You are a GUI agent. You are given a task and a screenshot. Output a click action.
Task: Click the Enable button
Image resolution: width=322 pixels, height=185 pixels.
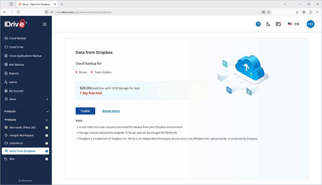pyautogui.click(x=86, y=111)
